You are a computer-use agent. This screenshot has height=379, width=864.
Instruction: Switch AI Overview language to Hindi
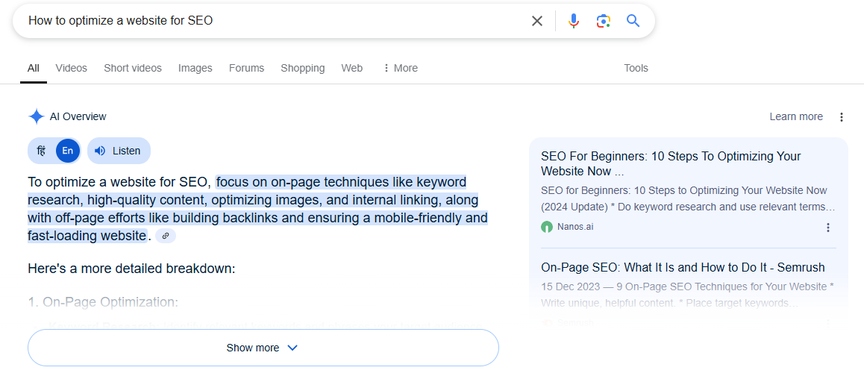tap(42, 151)
